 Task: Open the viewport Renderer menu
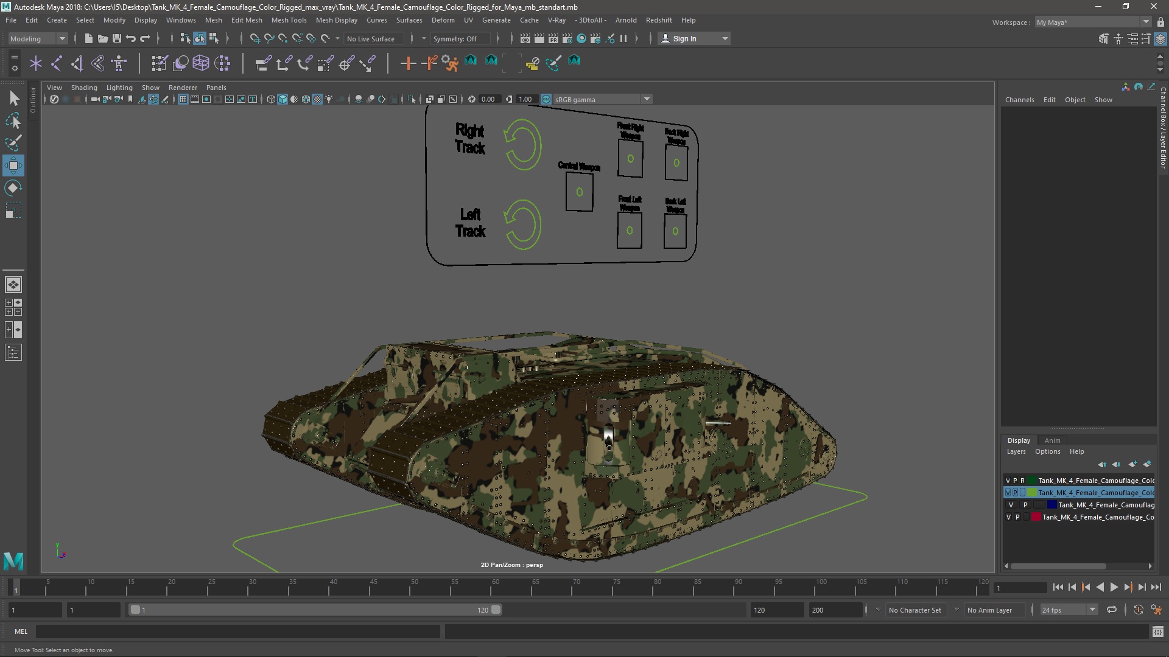[x=183, y=88]
